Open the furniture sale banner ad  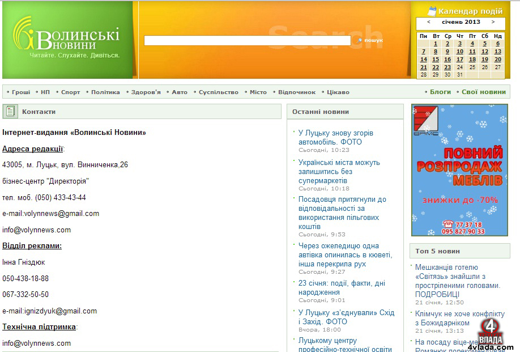click(459, 170)
